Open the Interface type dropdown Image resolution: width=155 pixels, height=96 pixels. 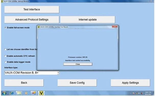[x=58, y=73]
